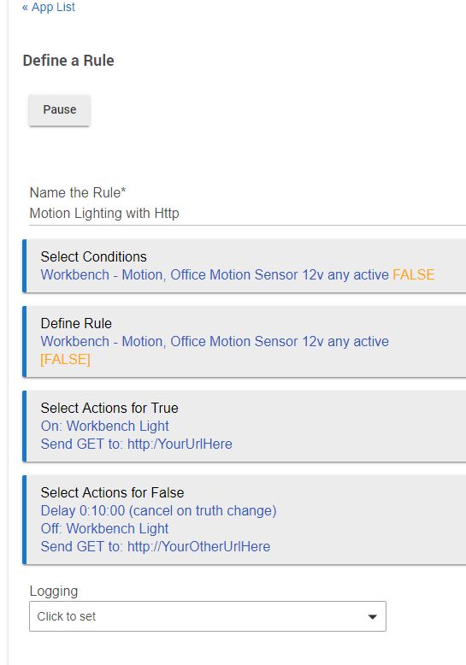The height and width of the screenshot is (665, 466).
Task: Click the orange FALSE status in Select Conditions
Action: [x=413, y=275]
